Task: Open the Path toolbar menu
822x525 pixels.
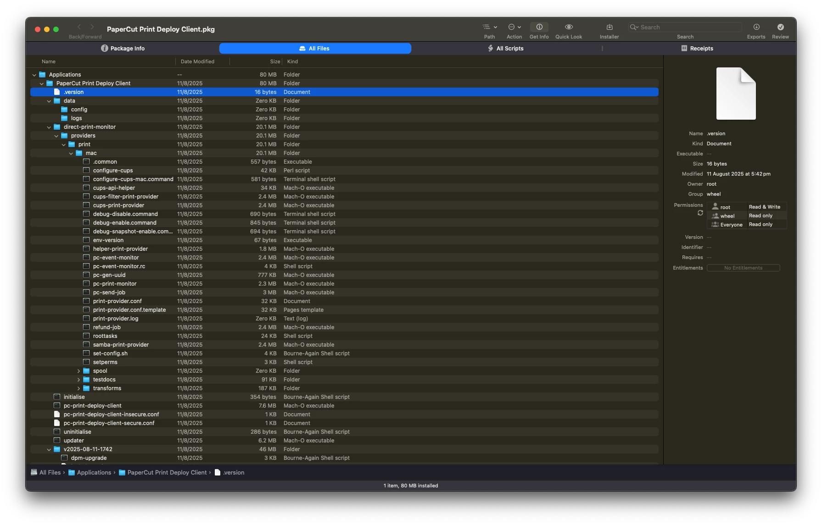Action: click(489, 27)
